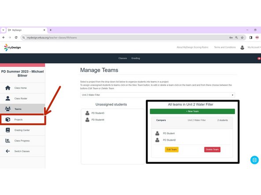
Task: Open Class Roster in sidebar
Action: click(21, 98)
